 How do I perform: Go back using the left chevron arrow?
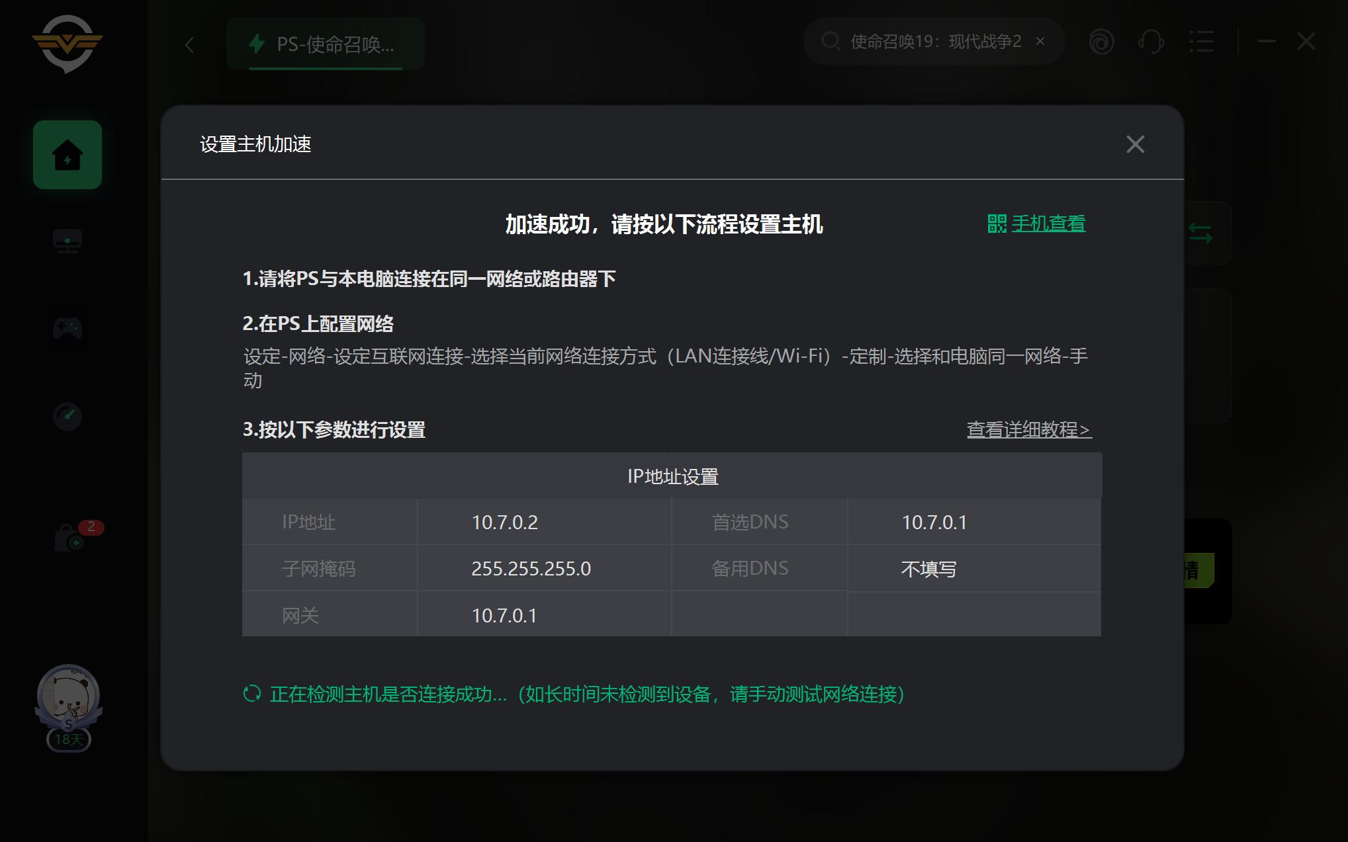(189, 44)
